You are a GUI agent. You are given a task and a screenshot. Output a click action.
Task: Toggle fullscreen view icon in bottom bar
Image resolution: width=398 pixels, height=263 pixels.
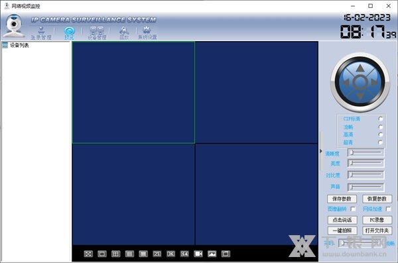(88, 254)
